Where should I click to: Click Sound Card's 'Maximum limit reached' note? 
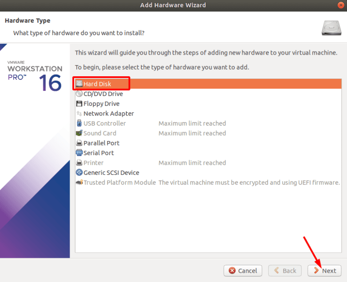192,133
